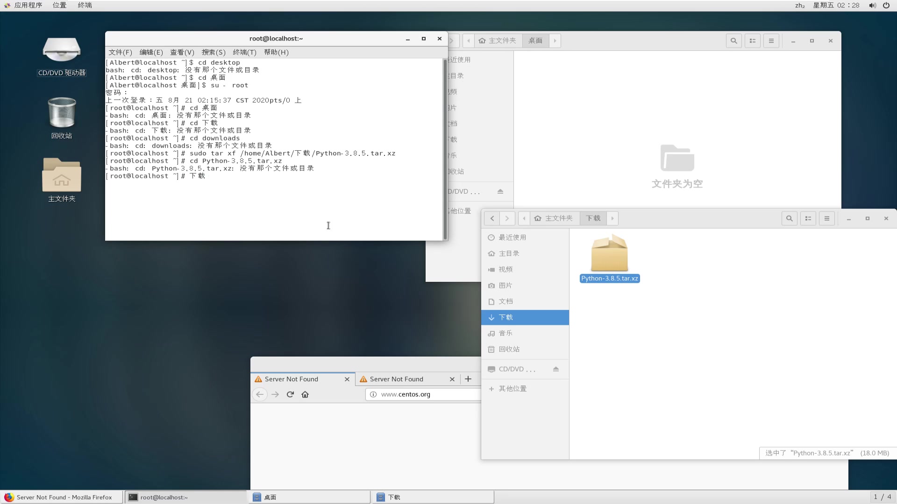Viewport: 897px width, 504px height.
Task: Open the hamburger menu in the Downloads window
Action: [x=826, y=218]
